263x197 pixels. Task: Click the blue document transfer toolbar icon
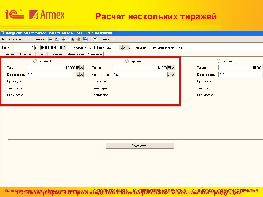[85, 39]
